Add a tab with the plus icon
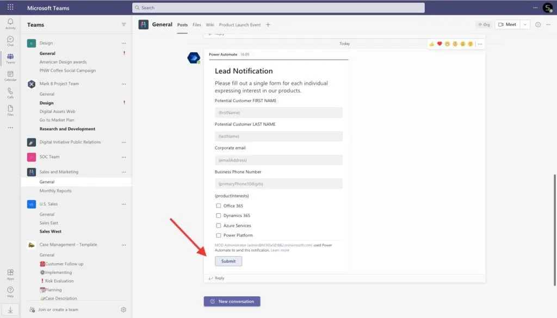 click(x=268, y=24)
